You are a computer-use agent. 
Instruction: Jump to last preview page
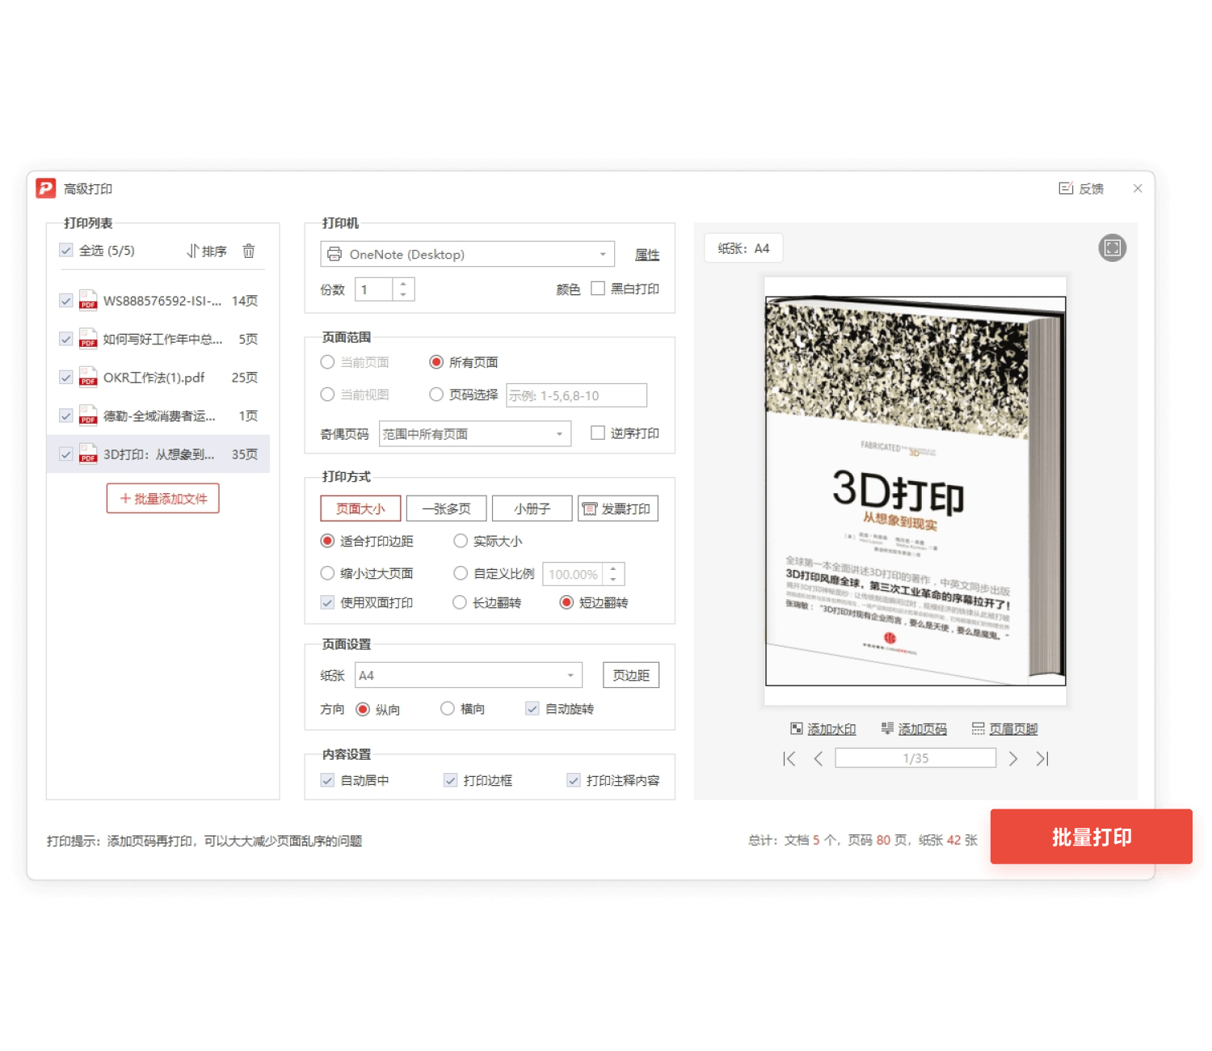pos(1042,758)
